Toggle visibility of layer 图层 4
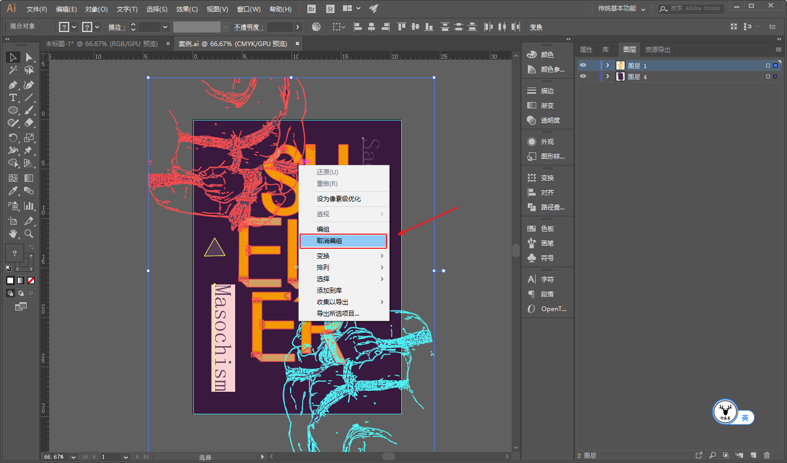Viewport: 787px width, 463px height. click(583, 76)
